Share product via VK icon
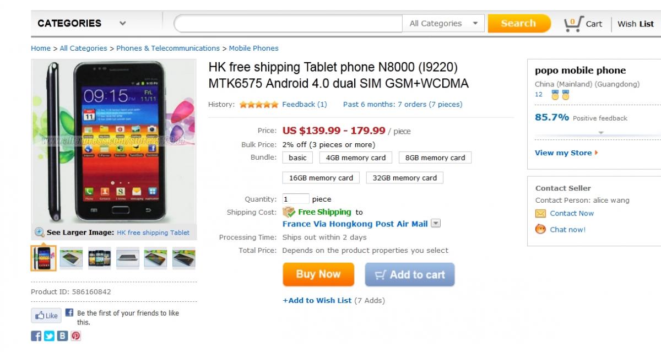 pyautogui.click(x=63, y=335)
